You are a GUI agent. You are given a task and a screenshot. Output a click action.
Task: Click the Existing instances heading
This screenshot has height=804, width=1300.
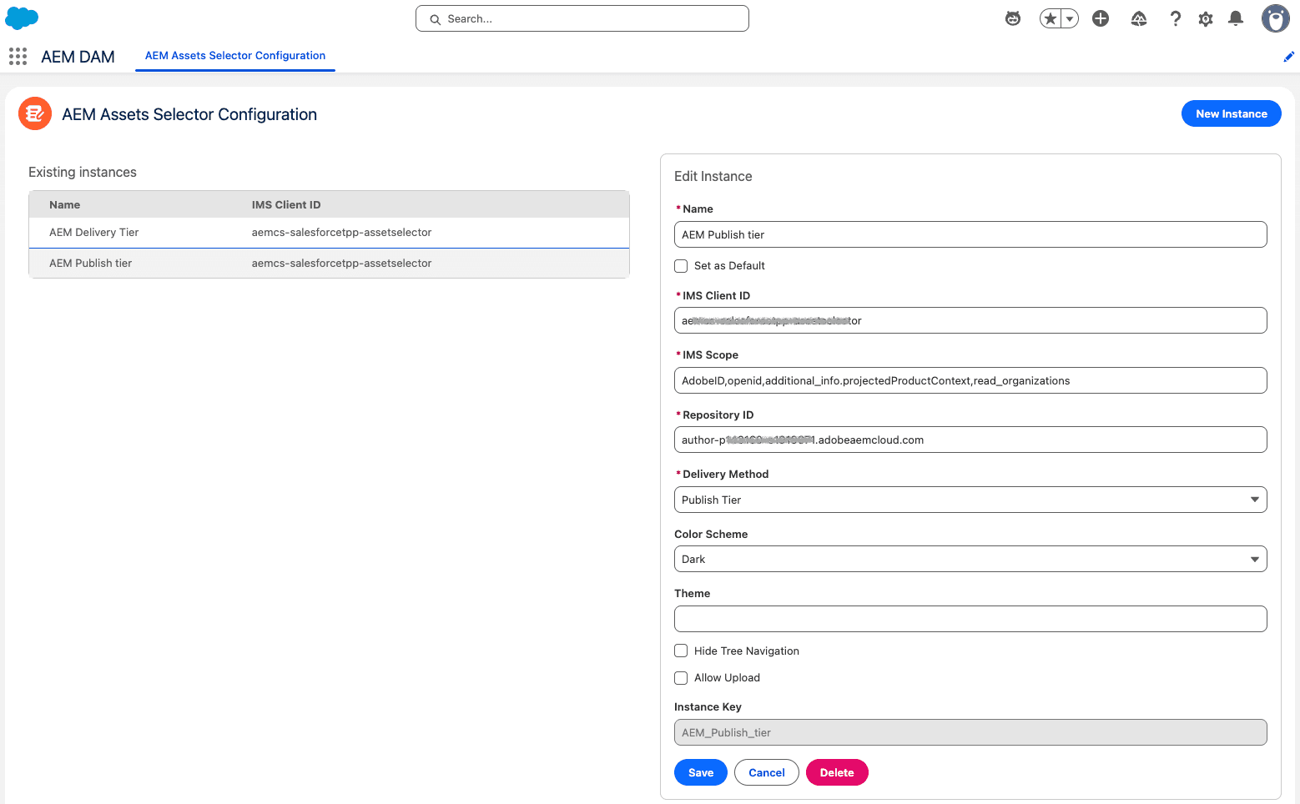click(x=83, y=173)
